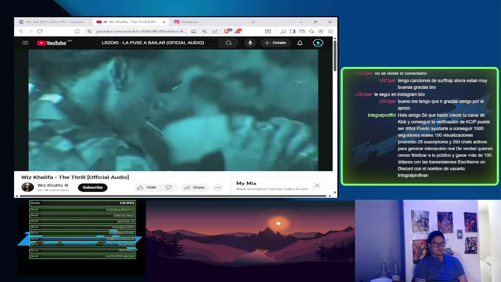Go forward with browser forward arrow
This screenshot has width=501, height=282.
click(31, 31)
